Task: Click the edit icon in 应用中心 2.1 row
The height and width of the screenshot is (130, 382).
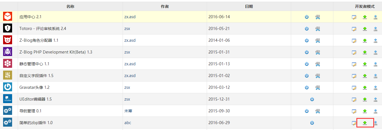Action: pyautogui.click(x=354, y=17)
